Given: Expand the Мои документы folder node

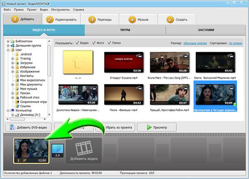Looking at the screenshot, I should (12, 85).
